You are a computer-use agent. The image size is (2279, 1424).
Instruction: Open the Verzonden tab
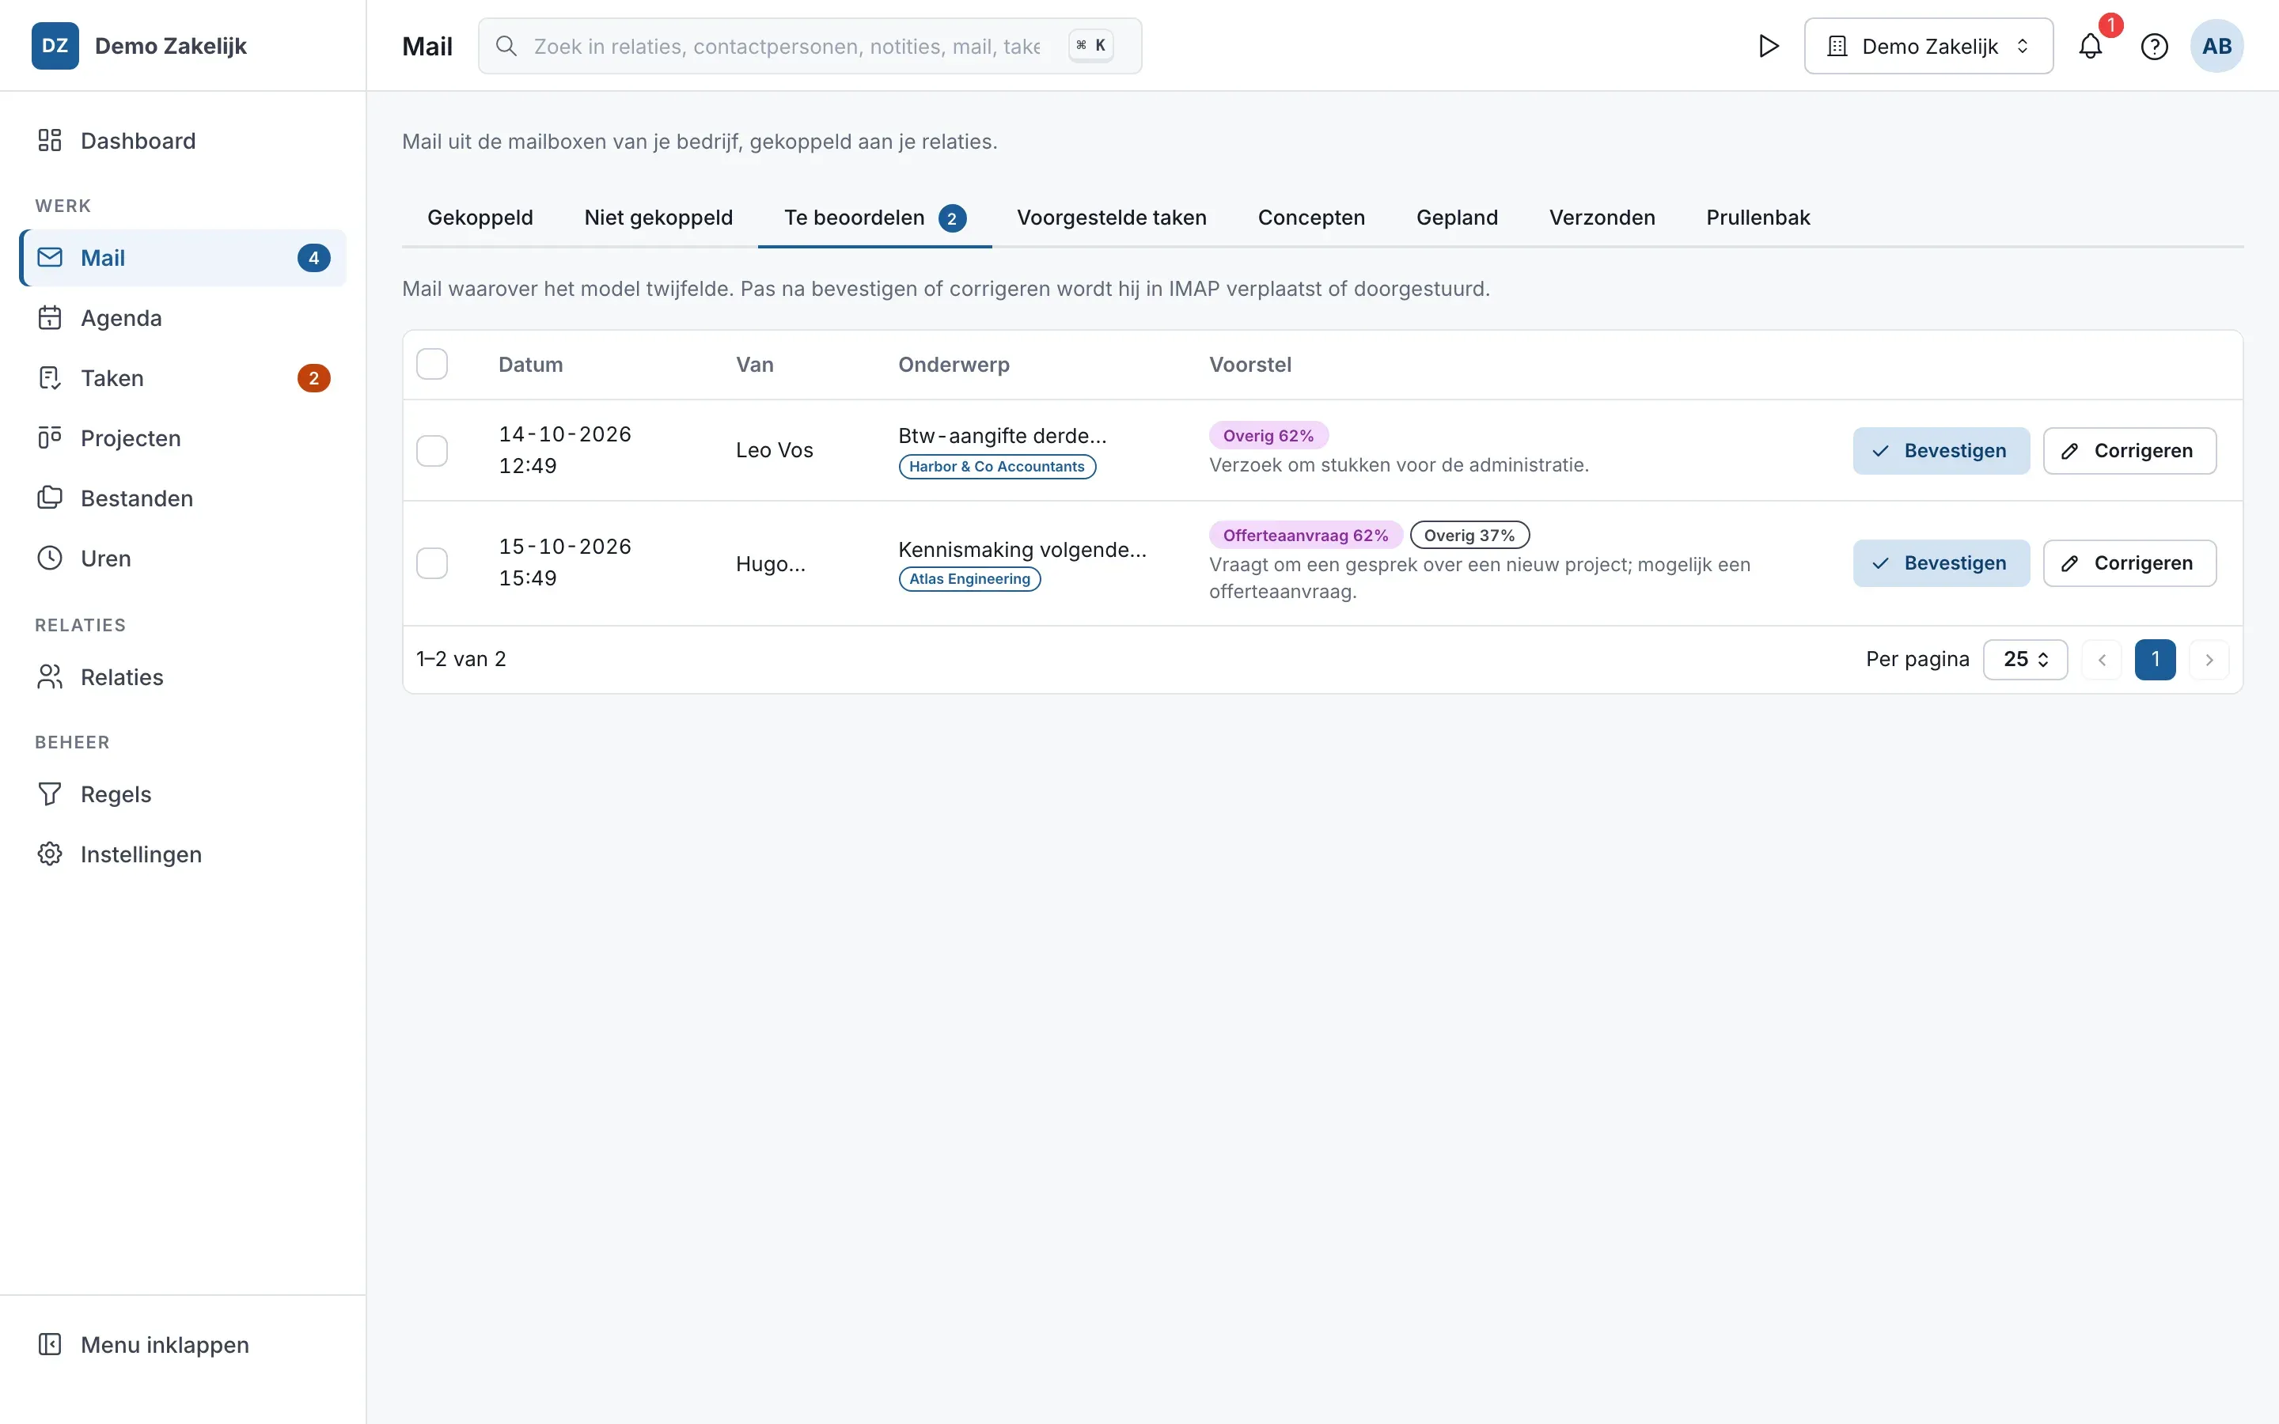(1602, 218)
